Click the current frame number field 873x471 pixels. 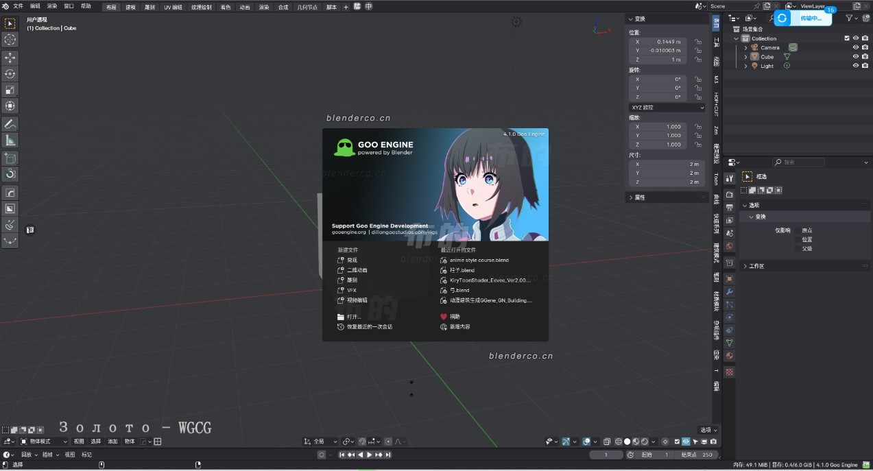coord(607,455)
